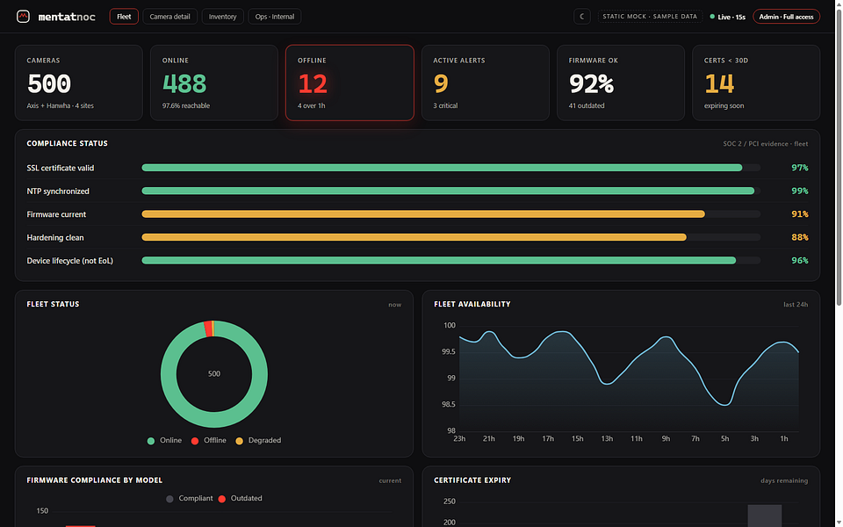Click the page vertical scrollbar
Viewport: 843px width, 527px height.
[839, 157]
